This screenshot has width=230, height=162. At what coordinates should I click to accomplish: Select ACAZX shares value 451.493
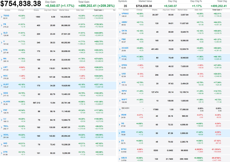155,49
